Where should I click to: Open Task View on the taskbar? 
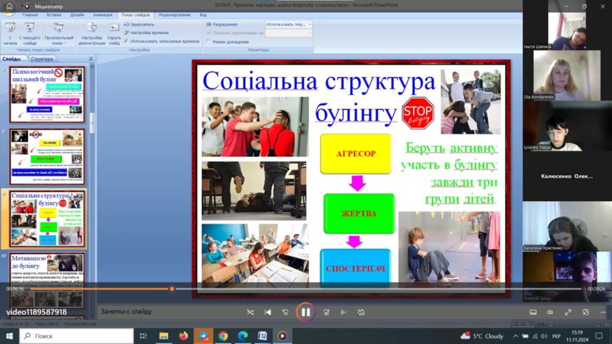[x=143, y=336]
